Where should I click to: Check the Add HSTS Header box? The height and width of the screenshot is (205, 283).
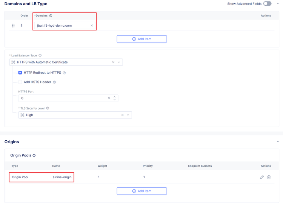[20, 82]
